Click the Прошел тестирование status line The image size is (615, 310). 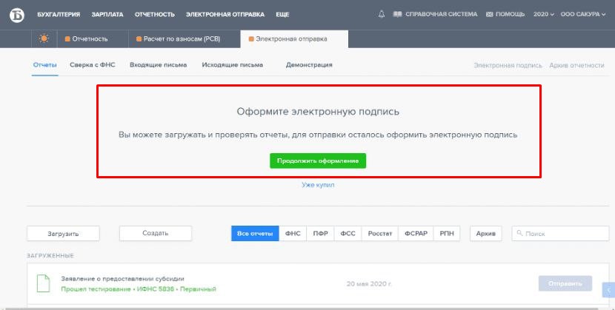pyautogui.click(x=139, y=289)
